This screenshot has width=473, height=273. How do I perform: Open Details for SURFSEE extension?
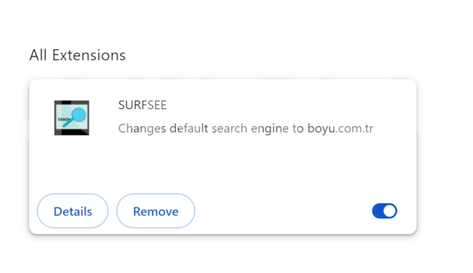(x=73, y=211)
